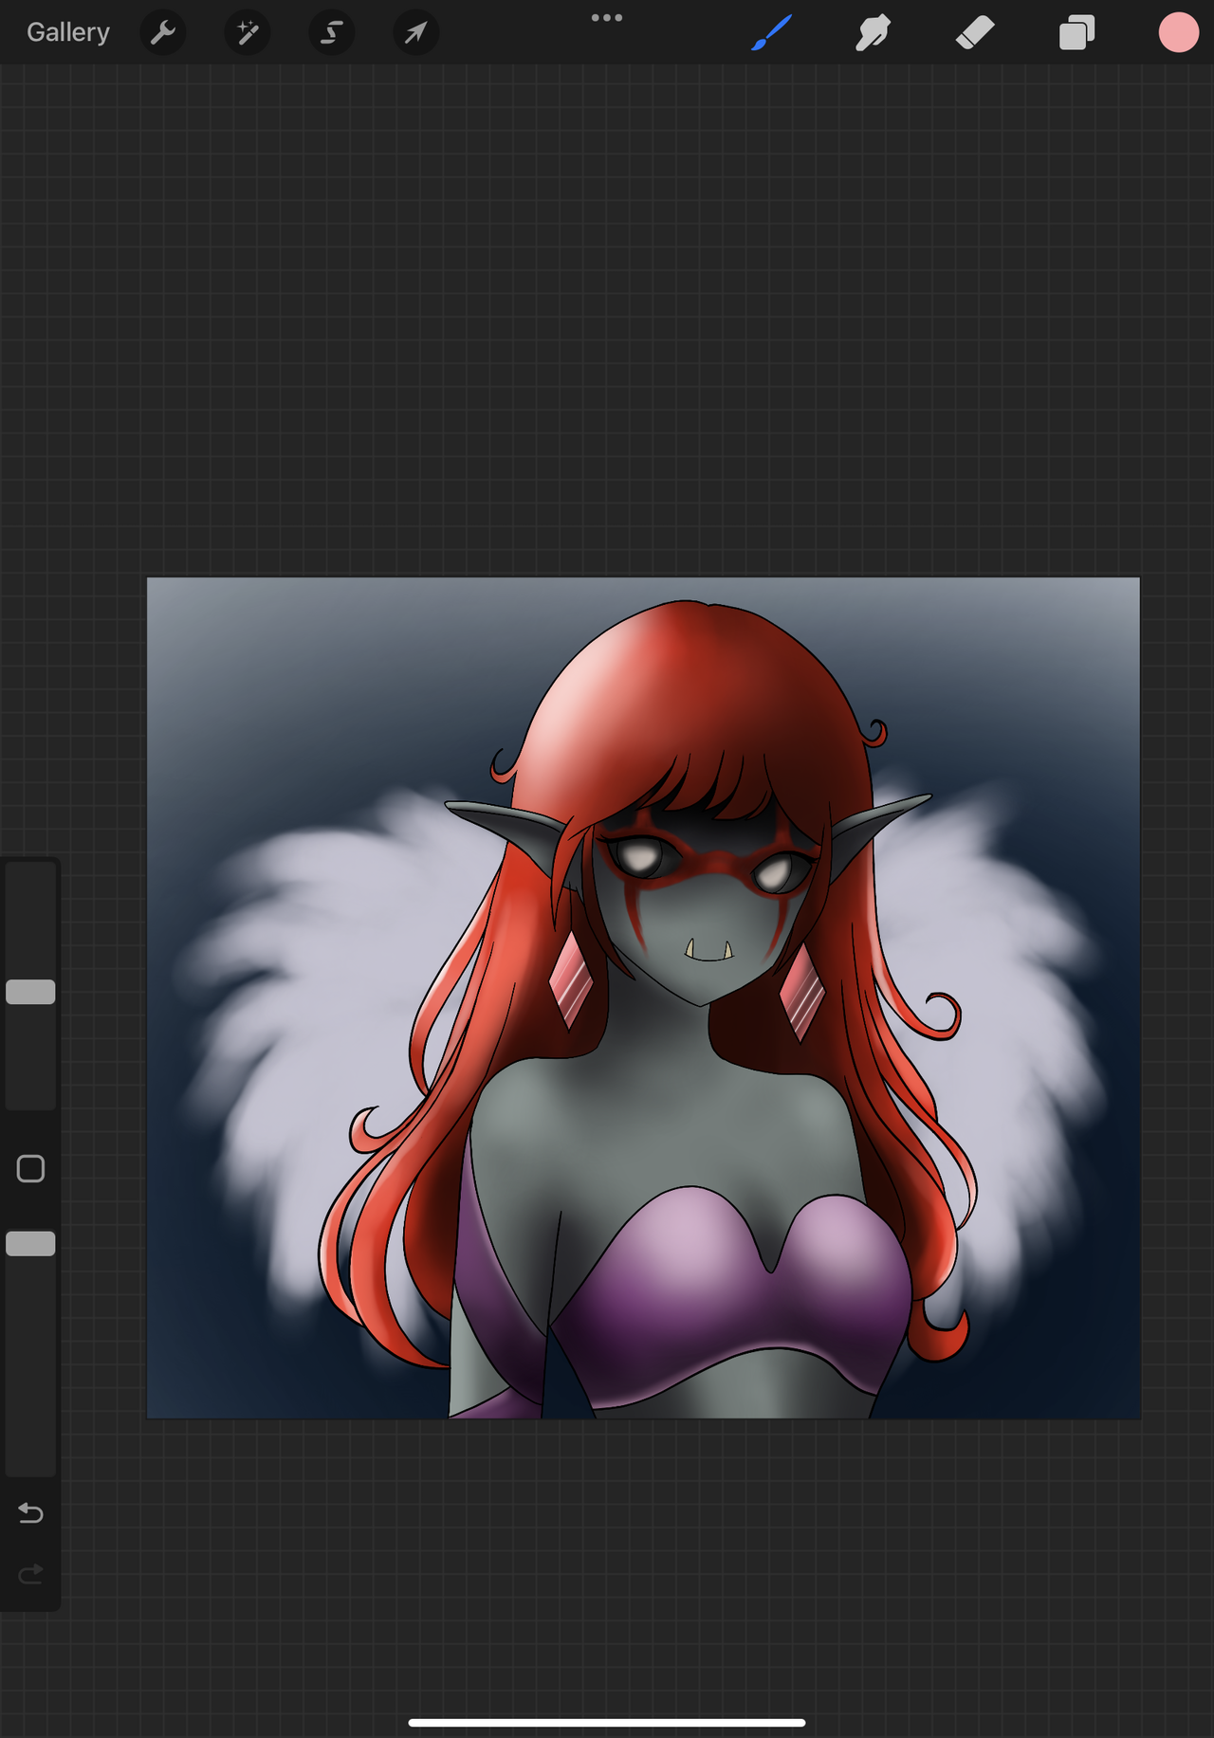The image size is (1214, 1738).
Task: Tap the iPad home indicator bar
Action: 607,1722
